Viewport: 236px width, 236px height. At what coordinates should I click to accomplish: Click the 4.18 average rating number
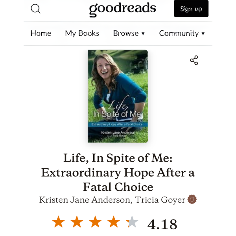(x=162, y=224)
